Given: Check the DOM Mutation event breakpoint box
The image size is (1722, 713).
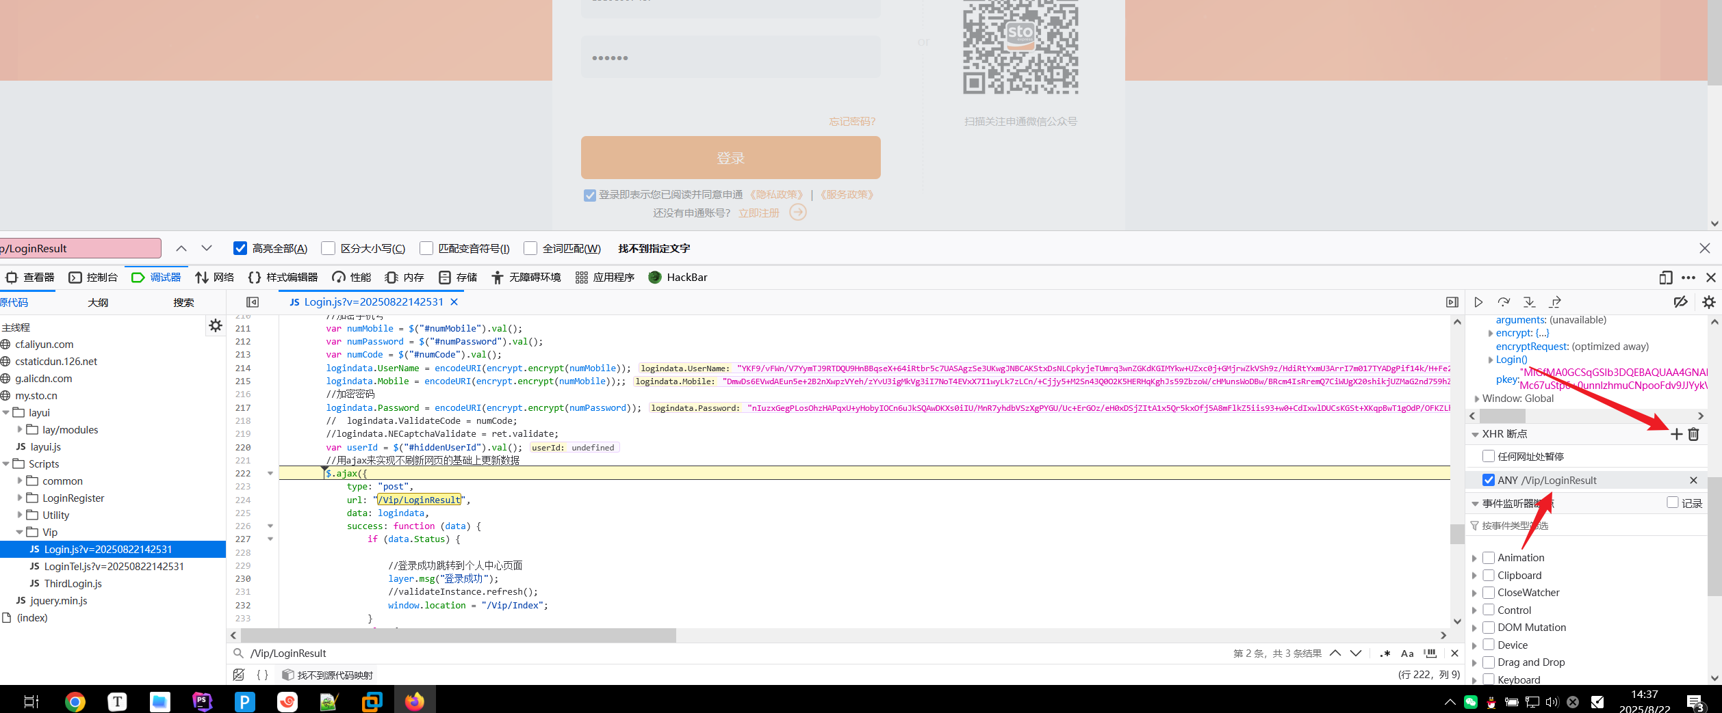Looking at the screenshot, I should [x=1488, y=628].
